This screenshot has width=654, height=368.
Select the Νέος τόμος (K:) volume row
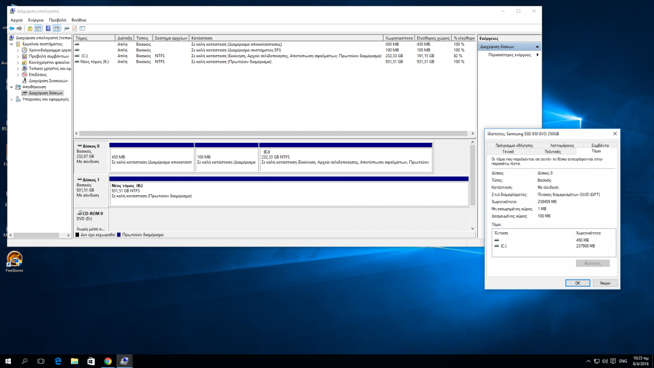click(274, 62)
